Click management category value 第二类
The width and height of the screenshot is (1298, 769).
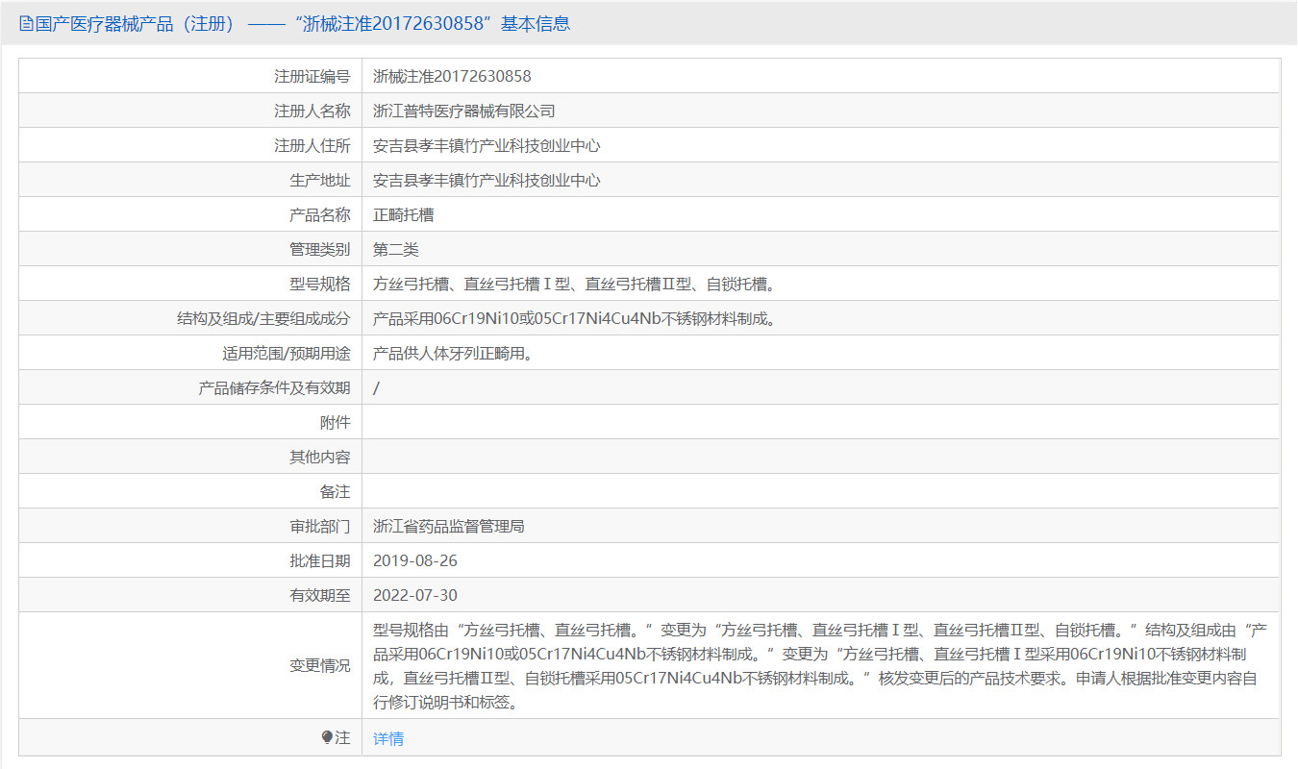pos(396,249)
